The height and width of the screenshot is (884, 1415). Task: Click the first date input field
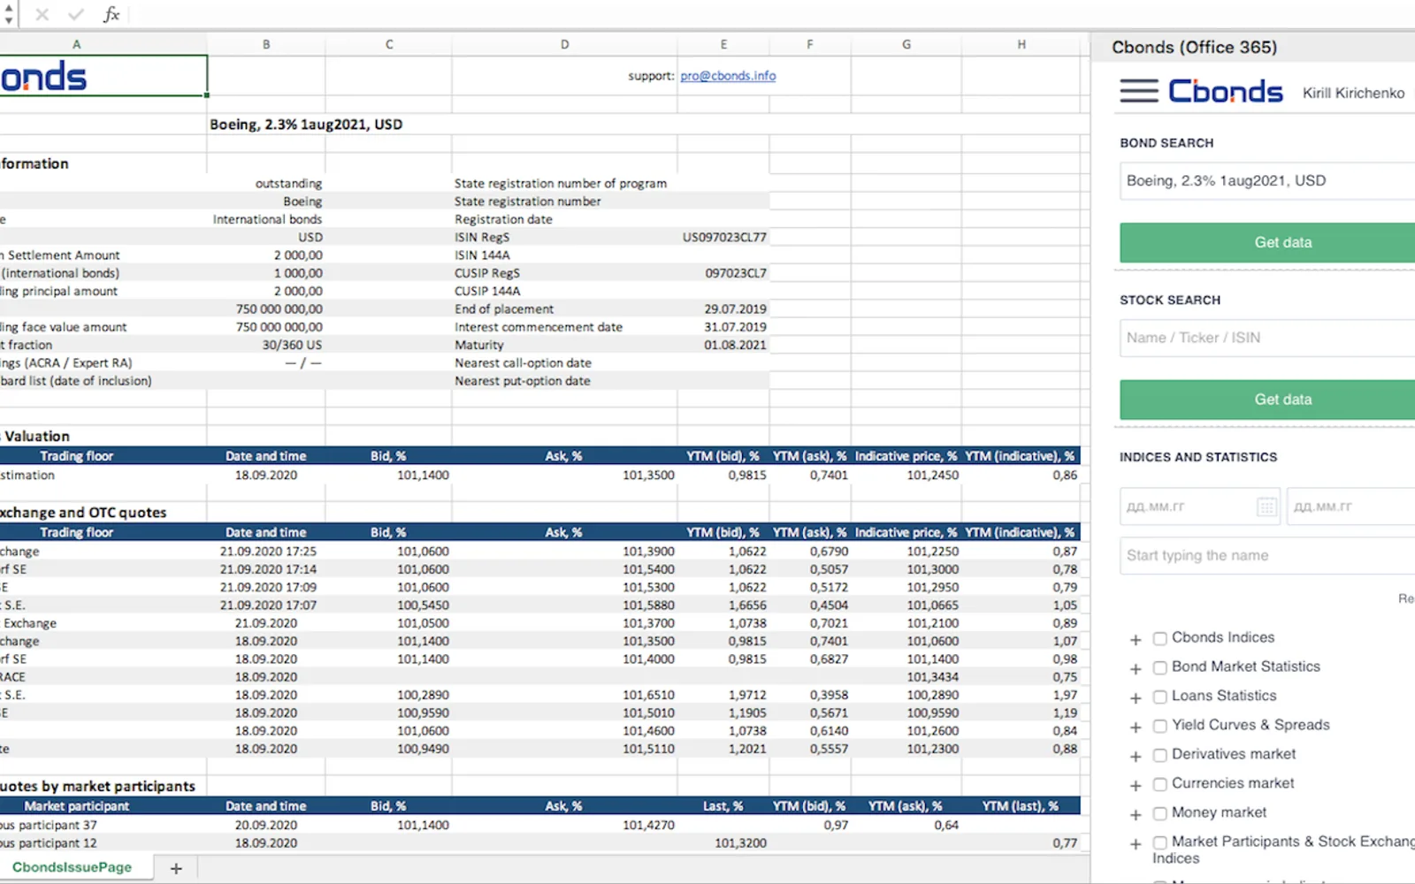pyautogui.click(x=1199, y=507)
